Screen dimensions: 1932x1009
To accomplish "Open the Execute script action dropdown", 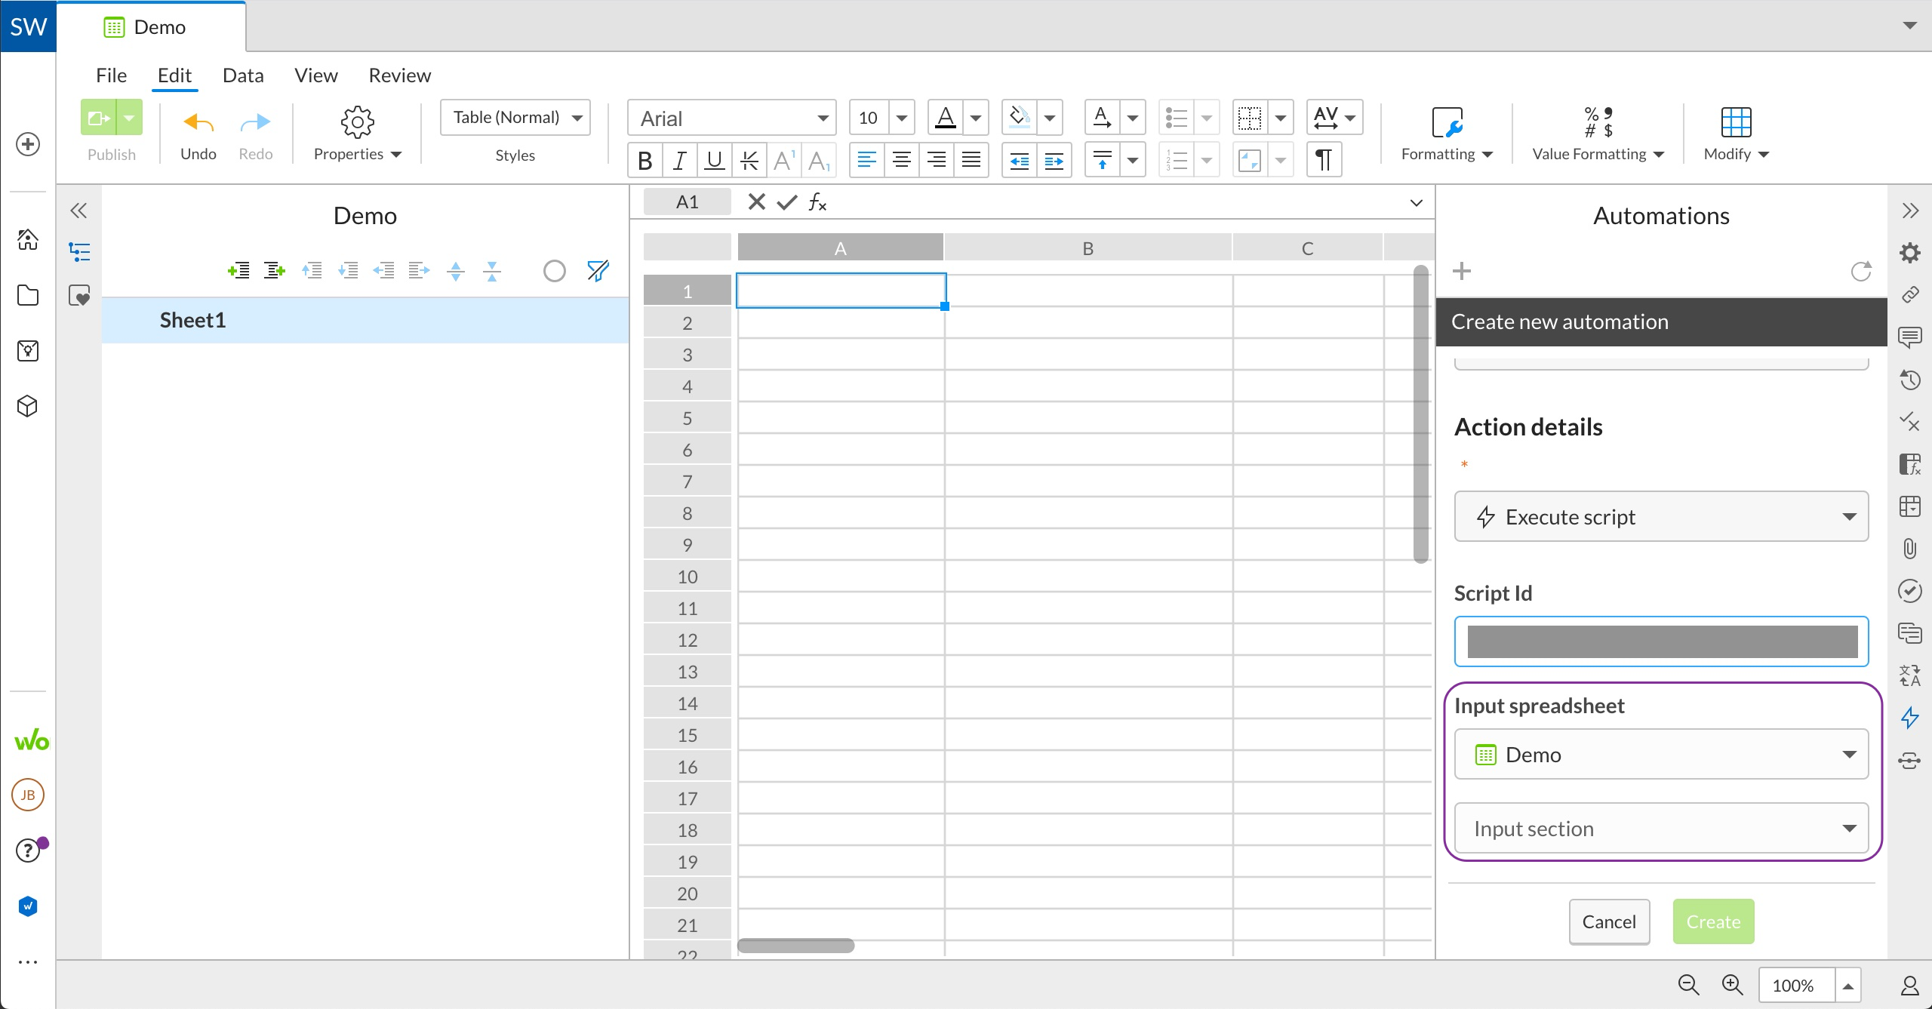I will pos(1660,516).
